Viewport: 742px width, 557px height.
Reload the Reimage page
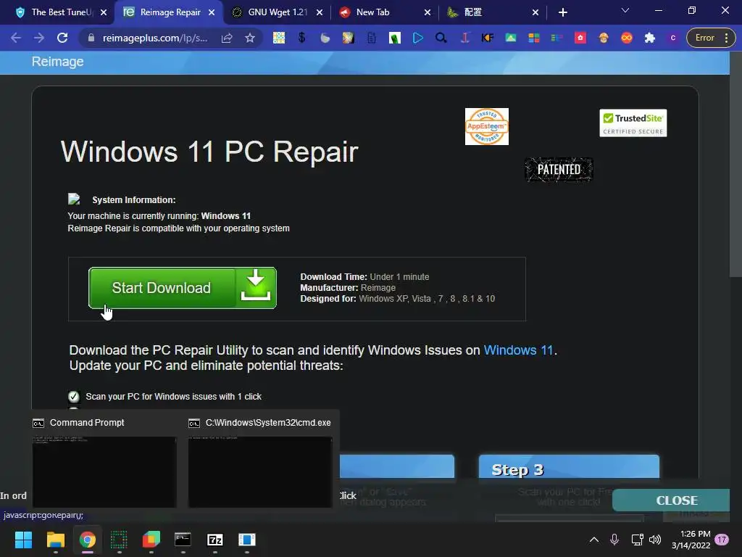click(62, 38)
